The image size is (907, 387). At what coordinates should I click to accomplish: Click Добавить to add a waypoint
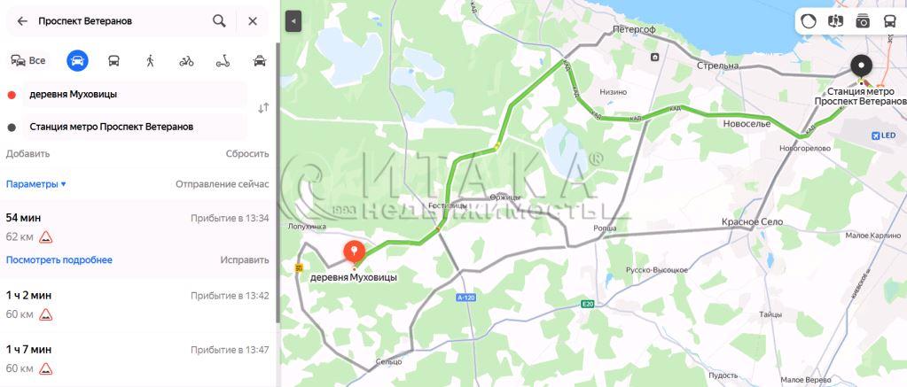[x=27, y=153]
